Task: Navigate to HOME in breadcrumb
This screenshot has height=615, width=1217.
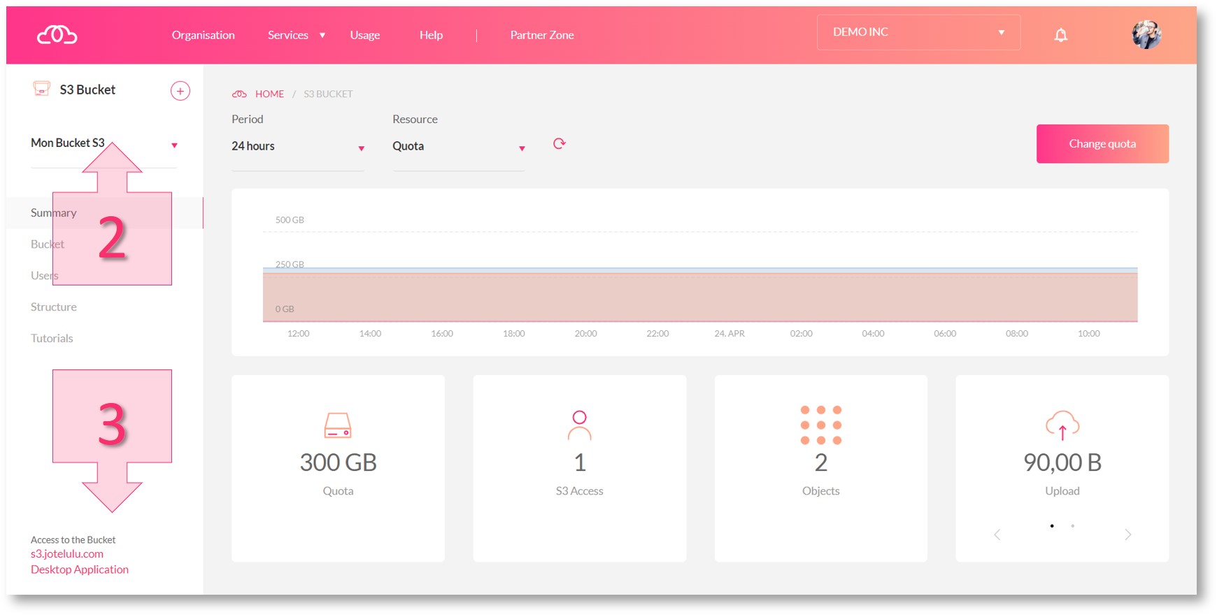Action: pyautogui.click(x=269, y=94)
